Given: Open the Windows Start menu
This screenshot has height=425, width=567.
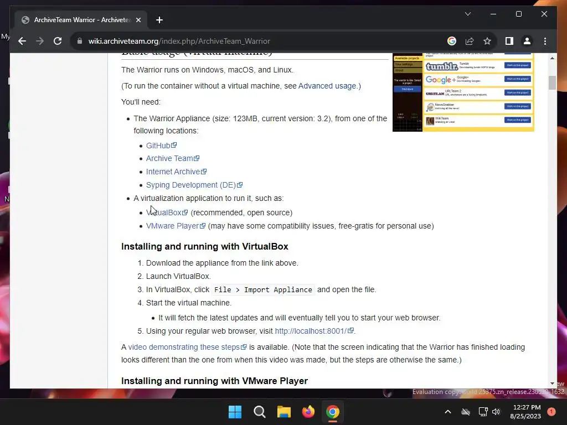Looking at the screenshot, I should [x=235, y=412].
